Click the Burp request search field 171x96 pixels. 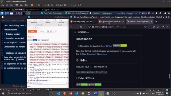click(52, 83)
